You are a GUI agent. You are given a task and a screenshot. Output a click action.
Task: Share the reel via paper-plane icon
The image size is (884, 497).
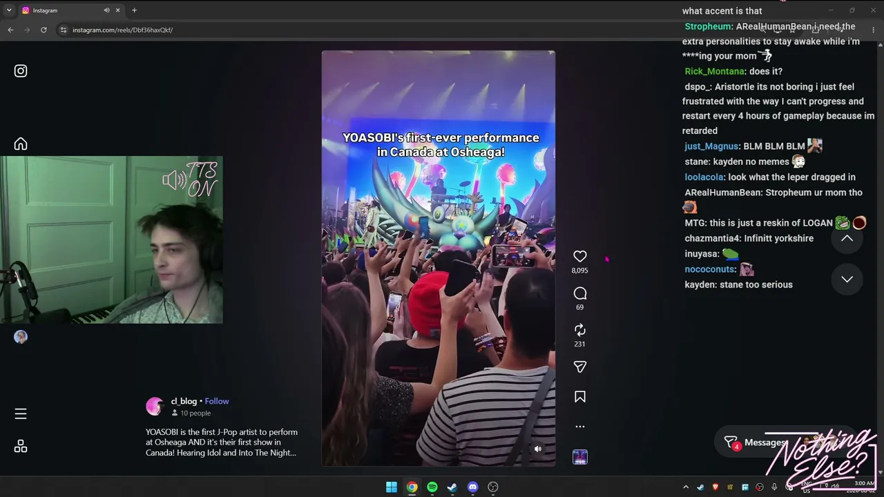[580, 367]
